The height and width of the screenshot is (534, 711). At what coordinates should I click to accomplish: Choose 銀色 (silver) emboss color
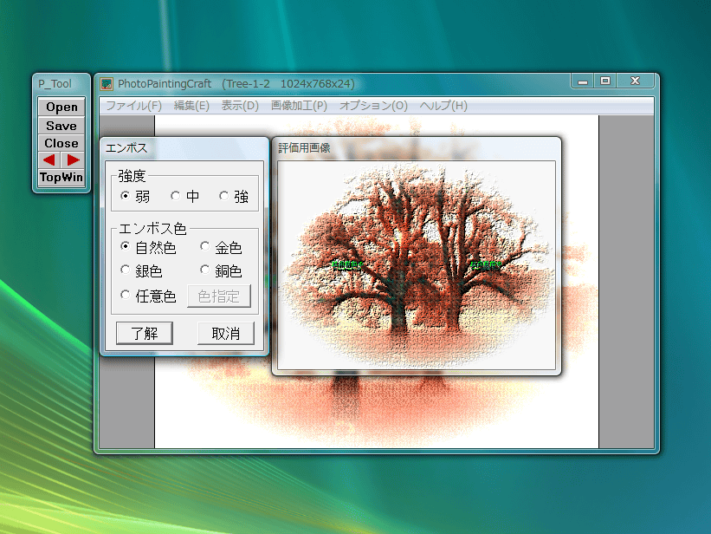[x=126, y=270]
